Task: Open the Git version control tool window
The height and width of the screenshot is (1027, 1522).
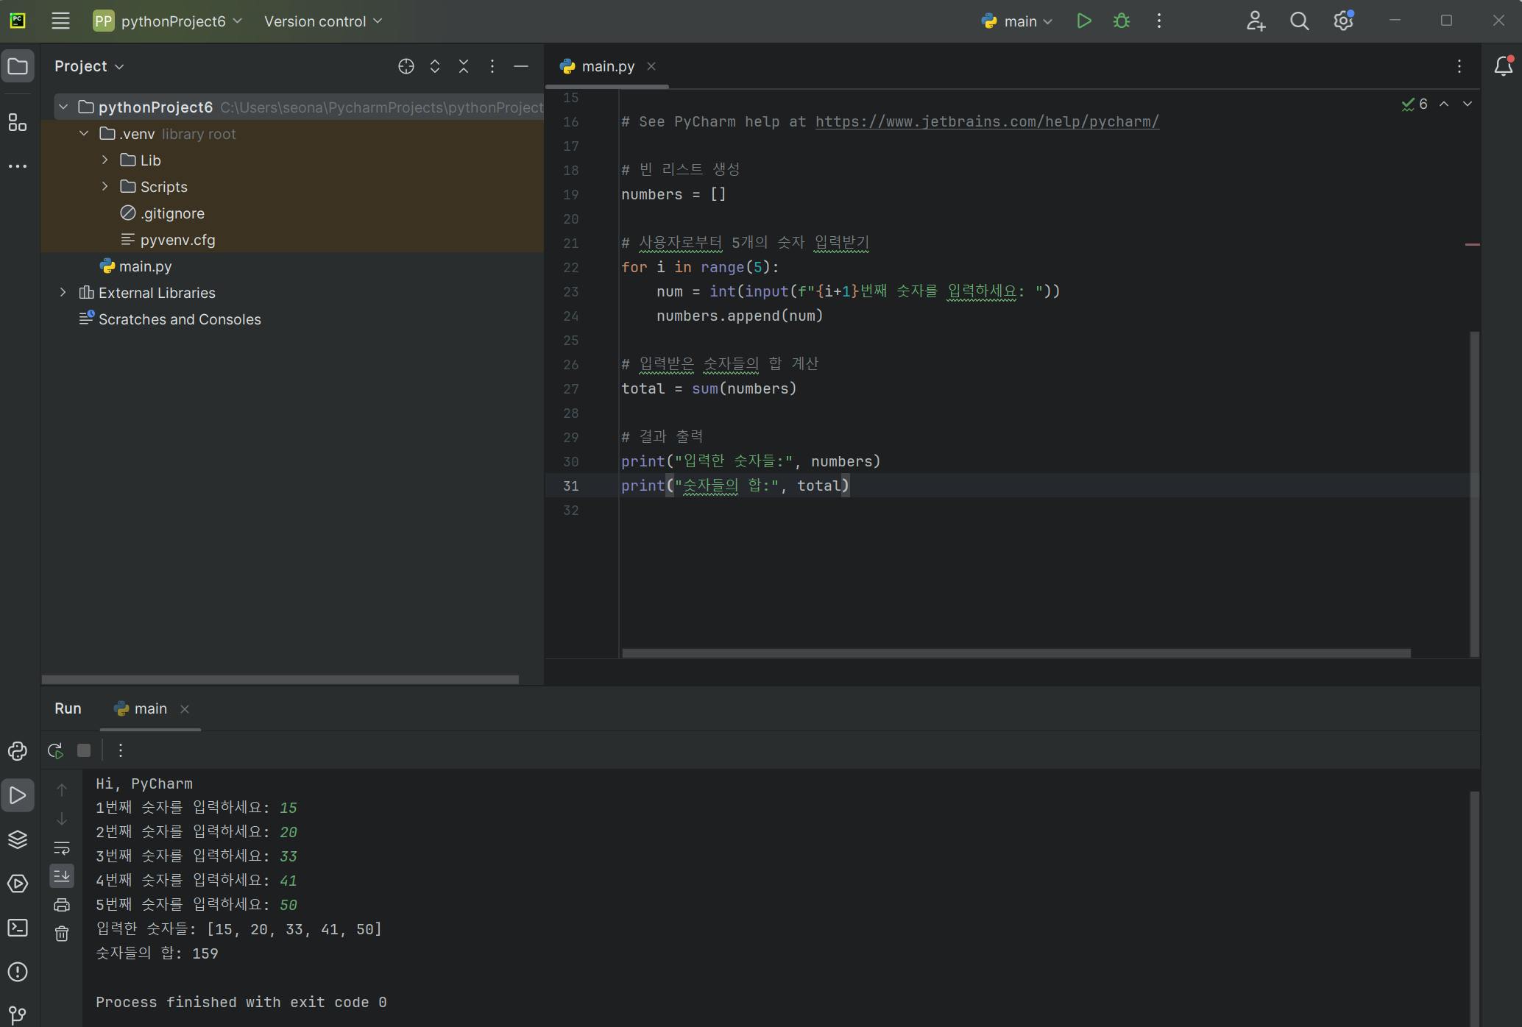Action: [18, 1015]
